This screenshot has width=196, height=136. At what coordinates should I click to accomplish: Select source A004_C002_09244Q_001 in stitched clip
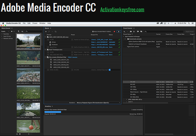click(61, 67)
